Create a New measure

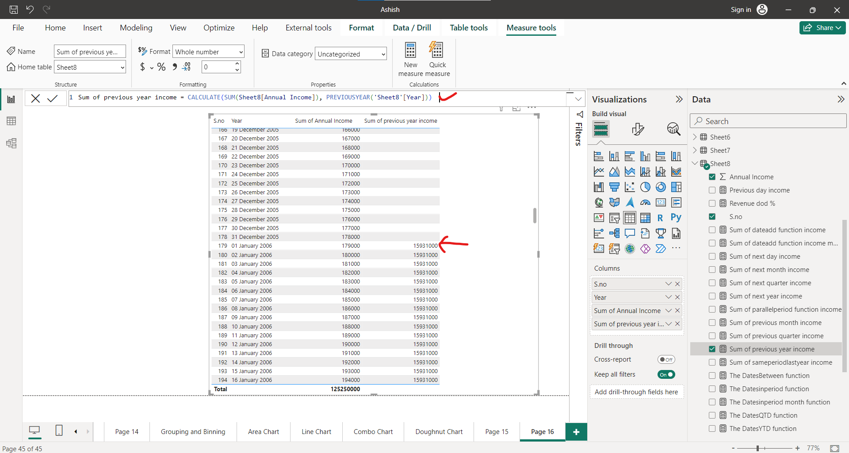tap(410, 59)
